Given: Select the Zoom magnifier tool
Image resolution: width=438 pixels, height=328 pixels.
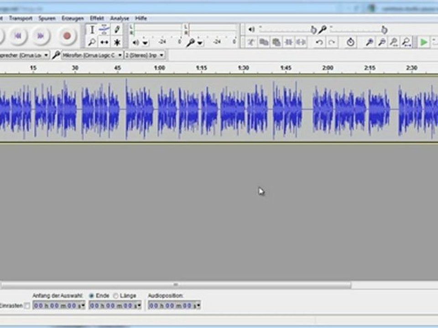Looking at the screenshot, I should click(x=92, y=42).
